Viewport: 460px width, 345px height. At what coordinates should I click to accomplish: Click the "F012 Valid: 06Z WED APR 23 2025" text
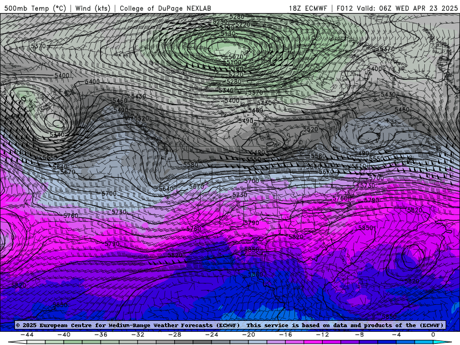click(397, 8)
